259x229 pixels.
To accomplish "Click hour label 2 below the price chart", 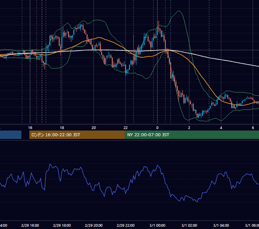I will [189, 128].
